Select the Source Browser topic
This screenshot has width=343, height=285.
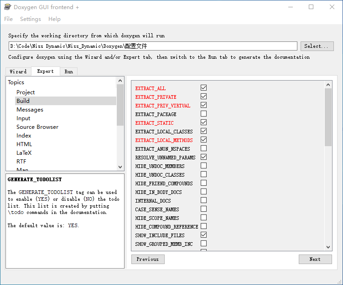click(x=37, y=127)
